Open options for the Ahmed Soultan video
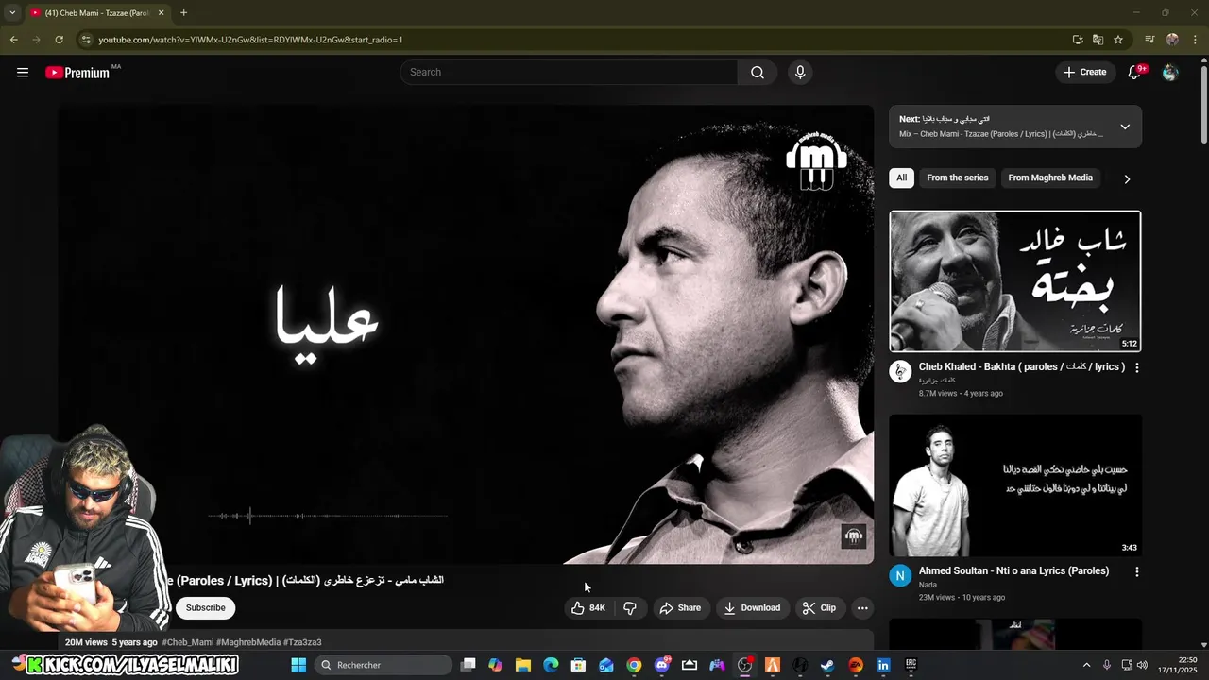 point(1137,571)
